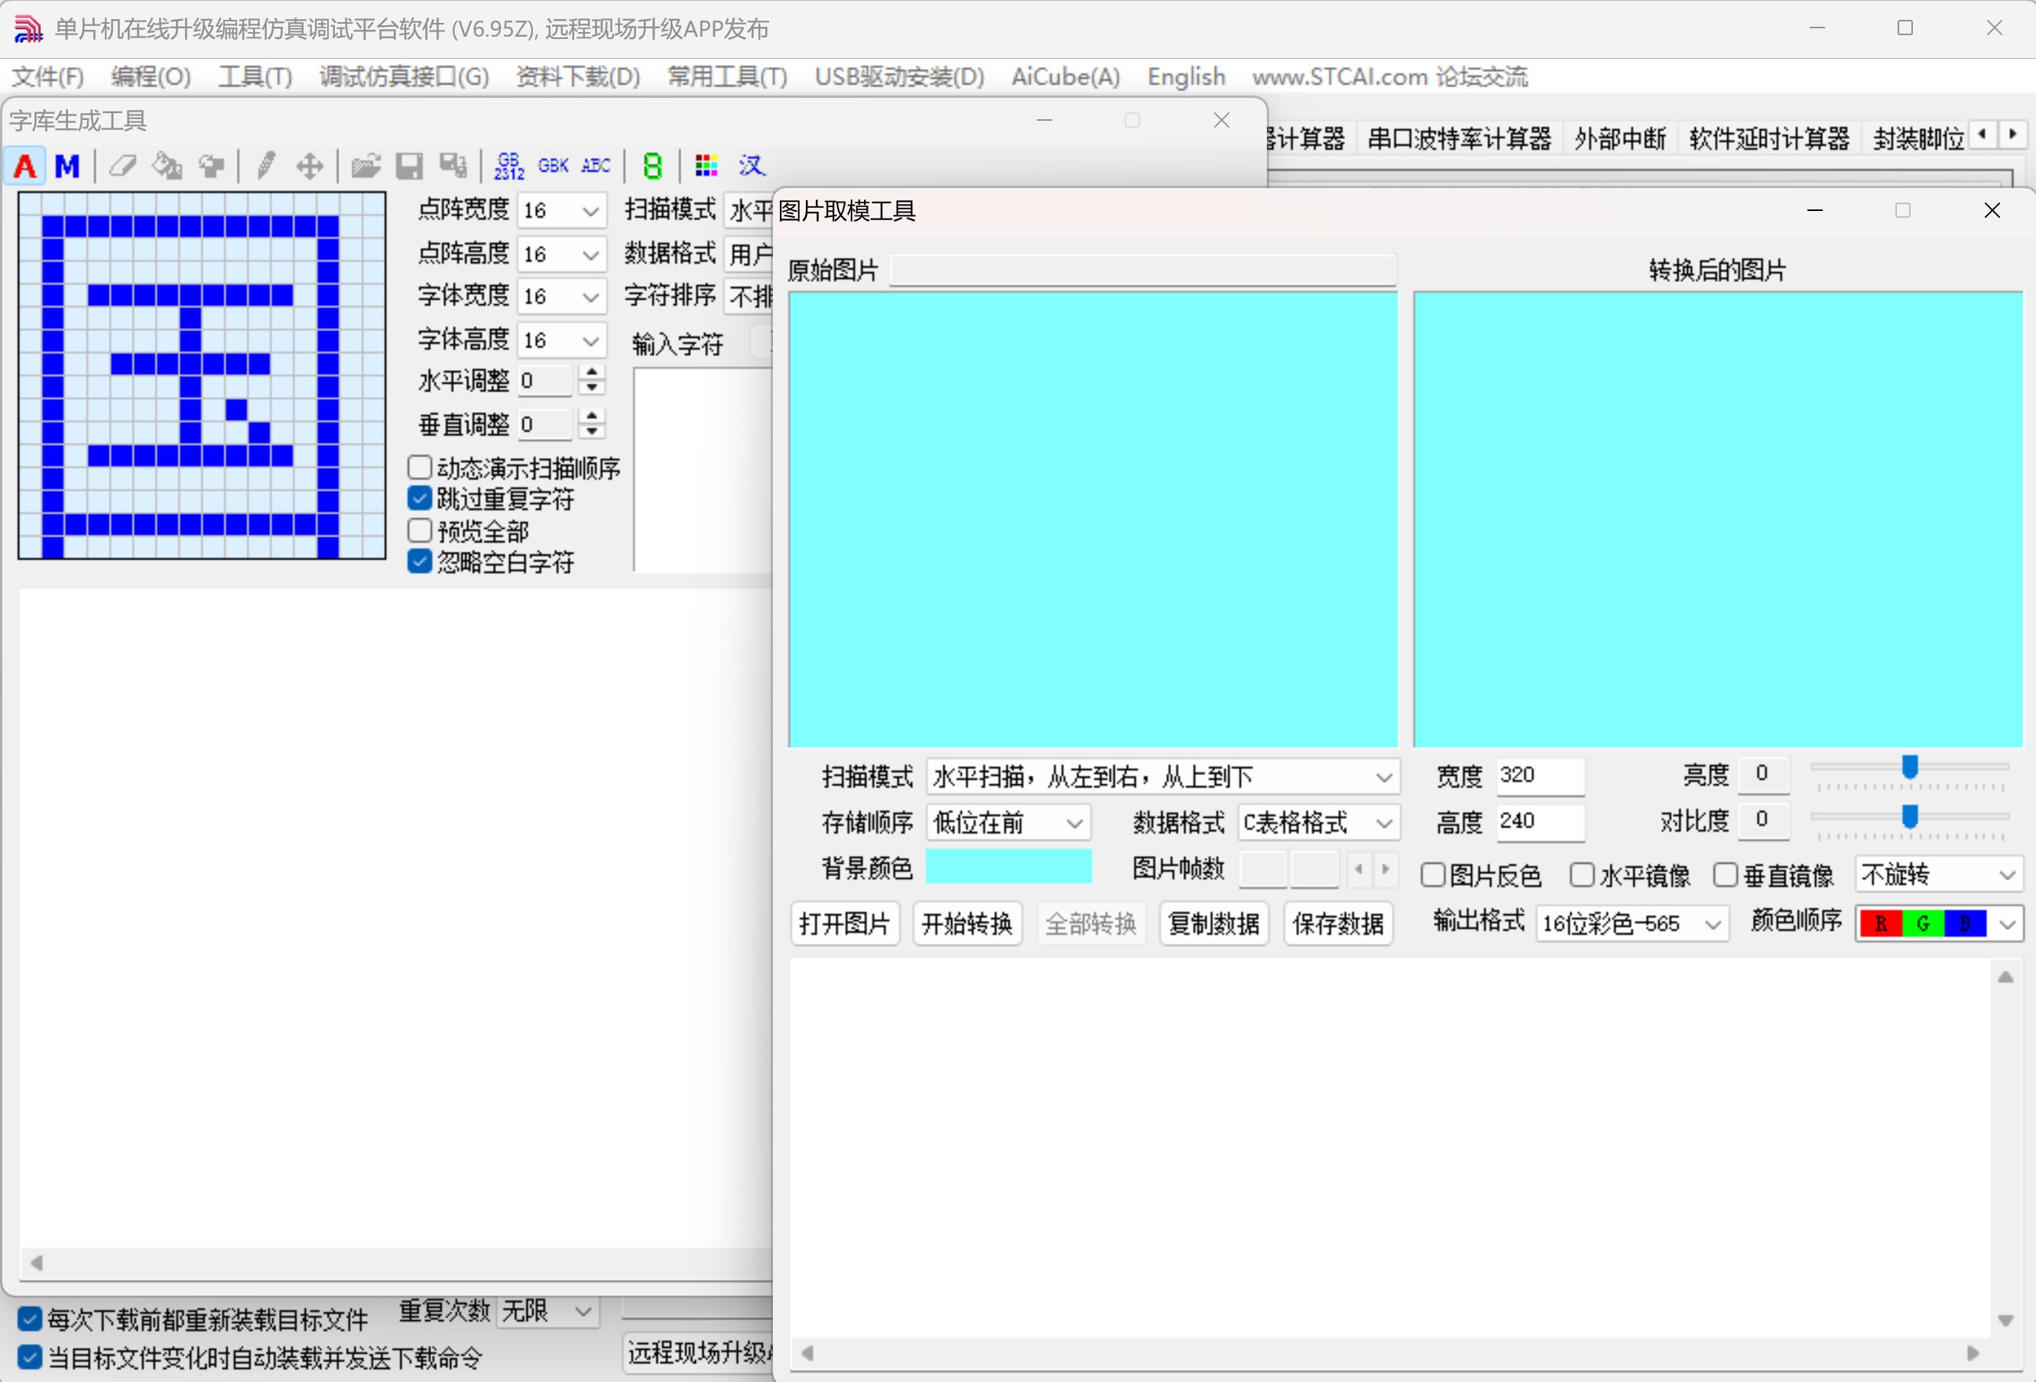Uncheck 忽略空白字符 option
Image resolution: width=2036 pixels, height=1382 pixels.
420,563
